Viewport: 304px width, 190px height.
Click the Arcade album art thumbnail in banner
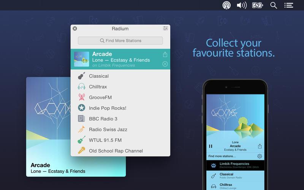[x=81, y=59]
